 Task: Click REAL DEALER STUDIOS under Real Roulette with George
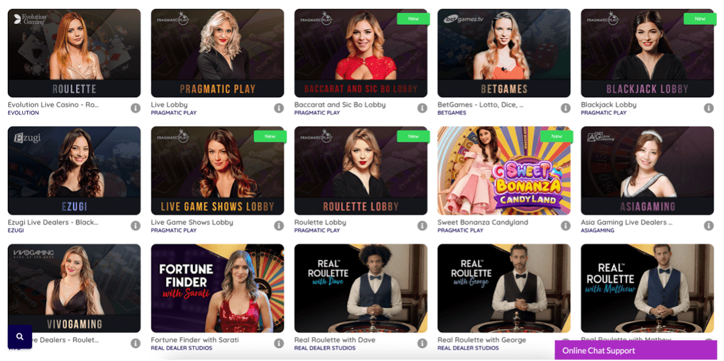pos(468,348)
